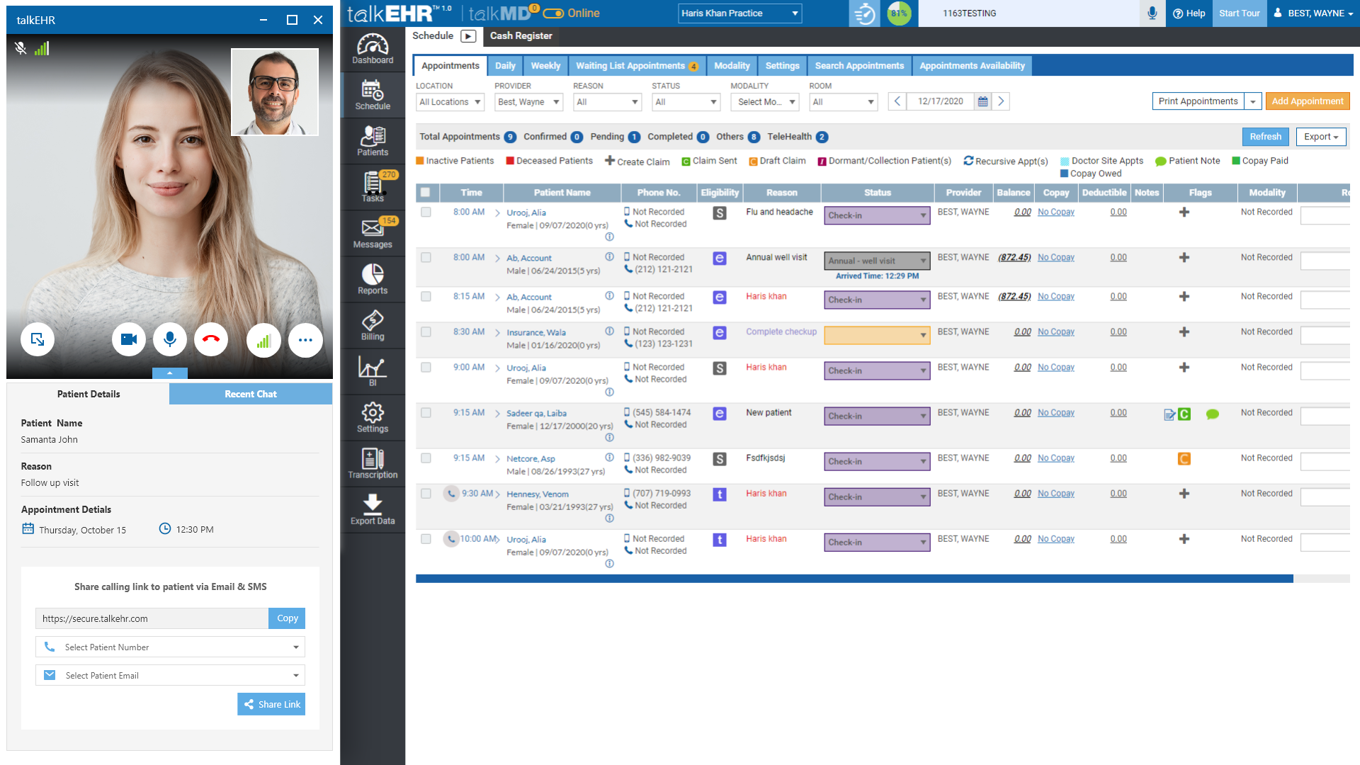
Task: Switch to the Recent Chat tab
Action: point(251,394)
